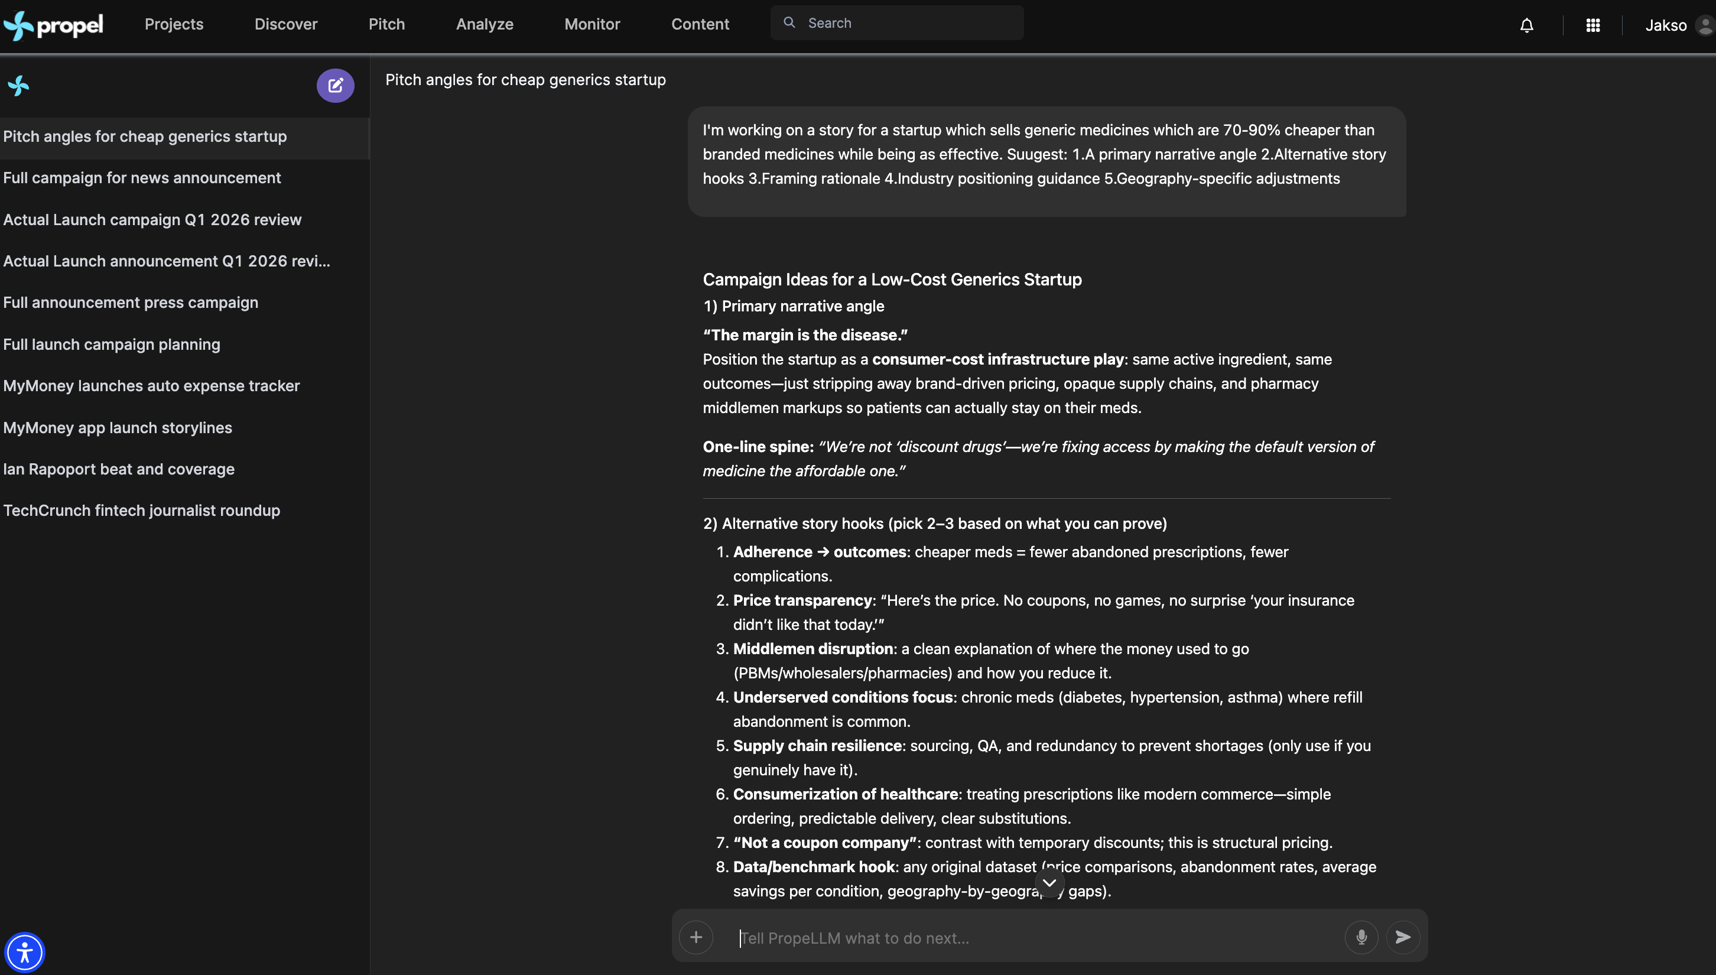
Task: Click the microphone voice input icon
Action: pos(1361,937)
